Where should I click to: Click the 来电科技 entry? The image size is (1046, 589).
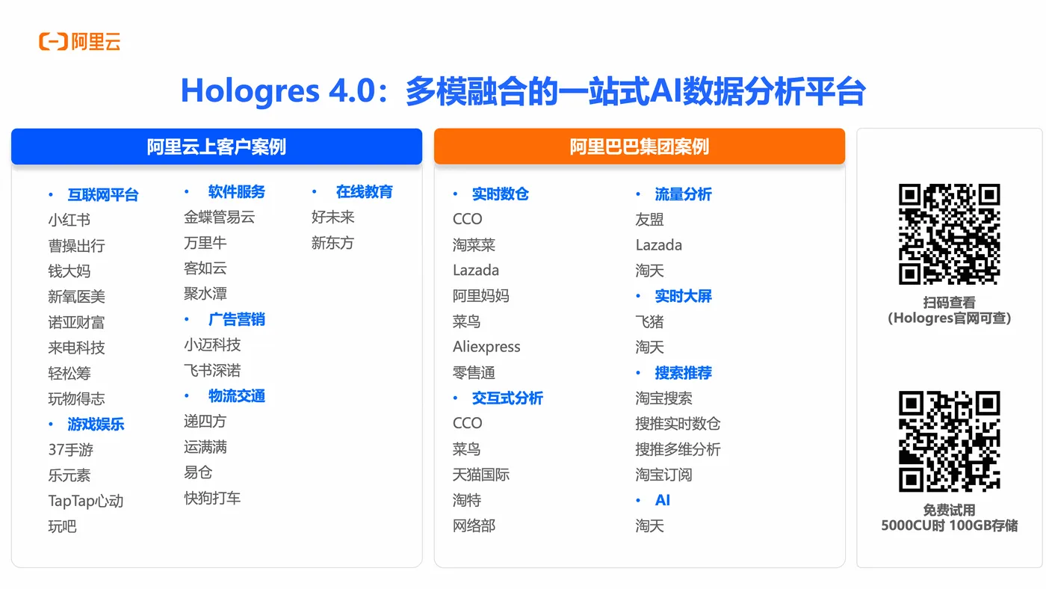76,348
